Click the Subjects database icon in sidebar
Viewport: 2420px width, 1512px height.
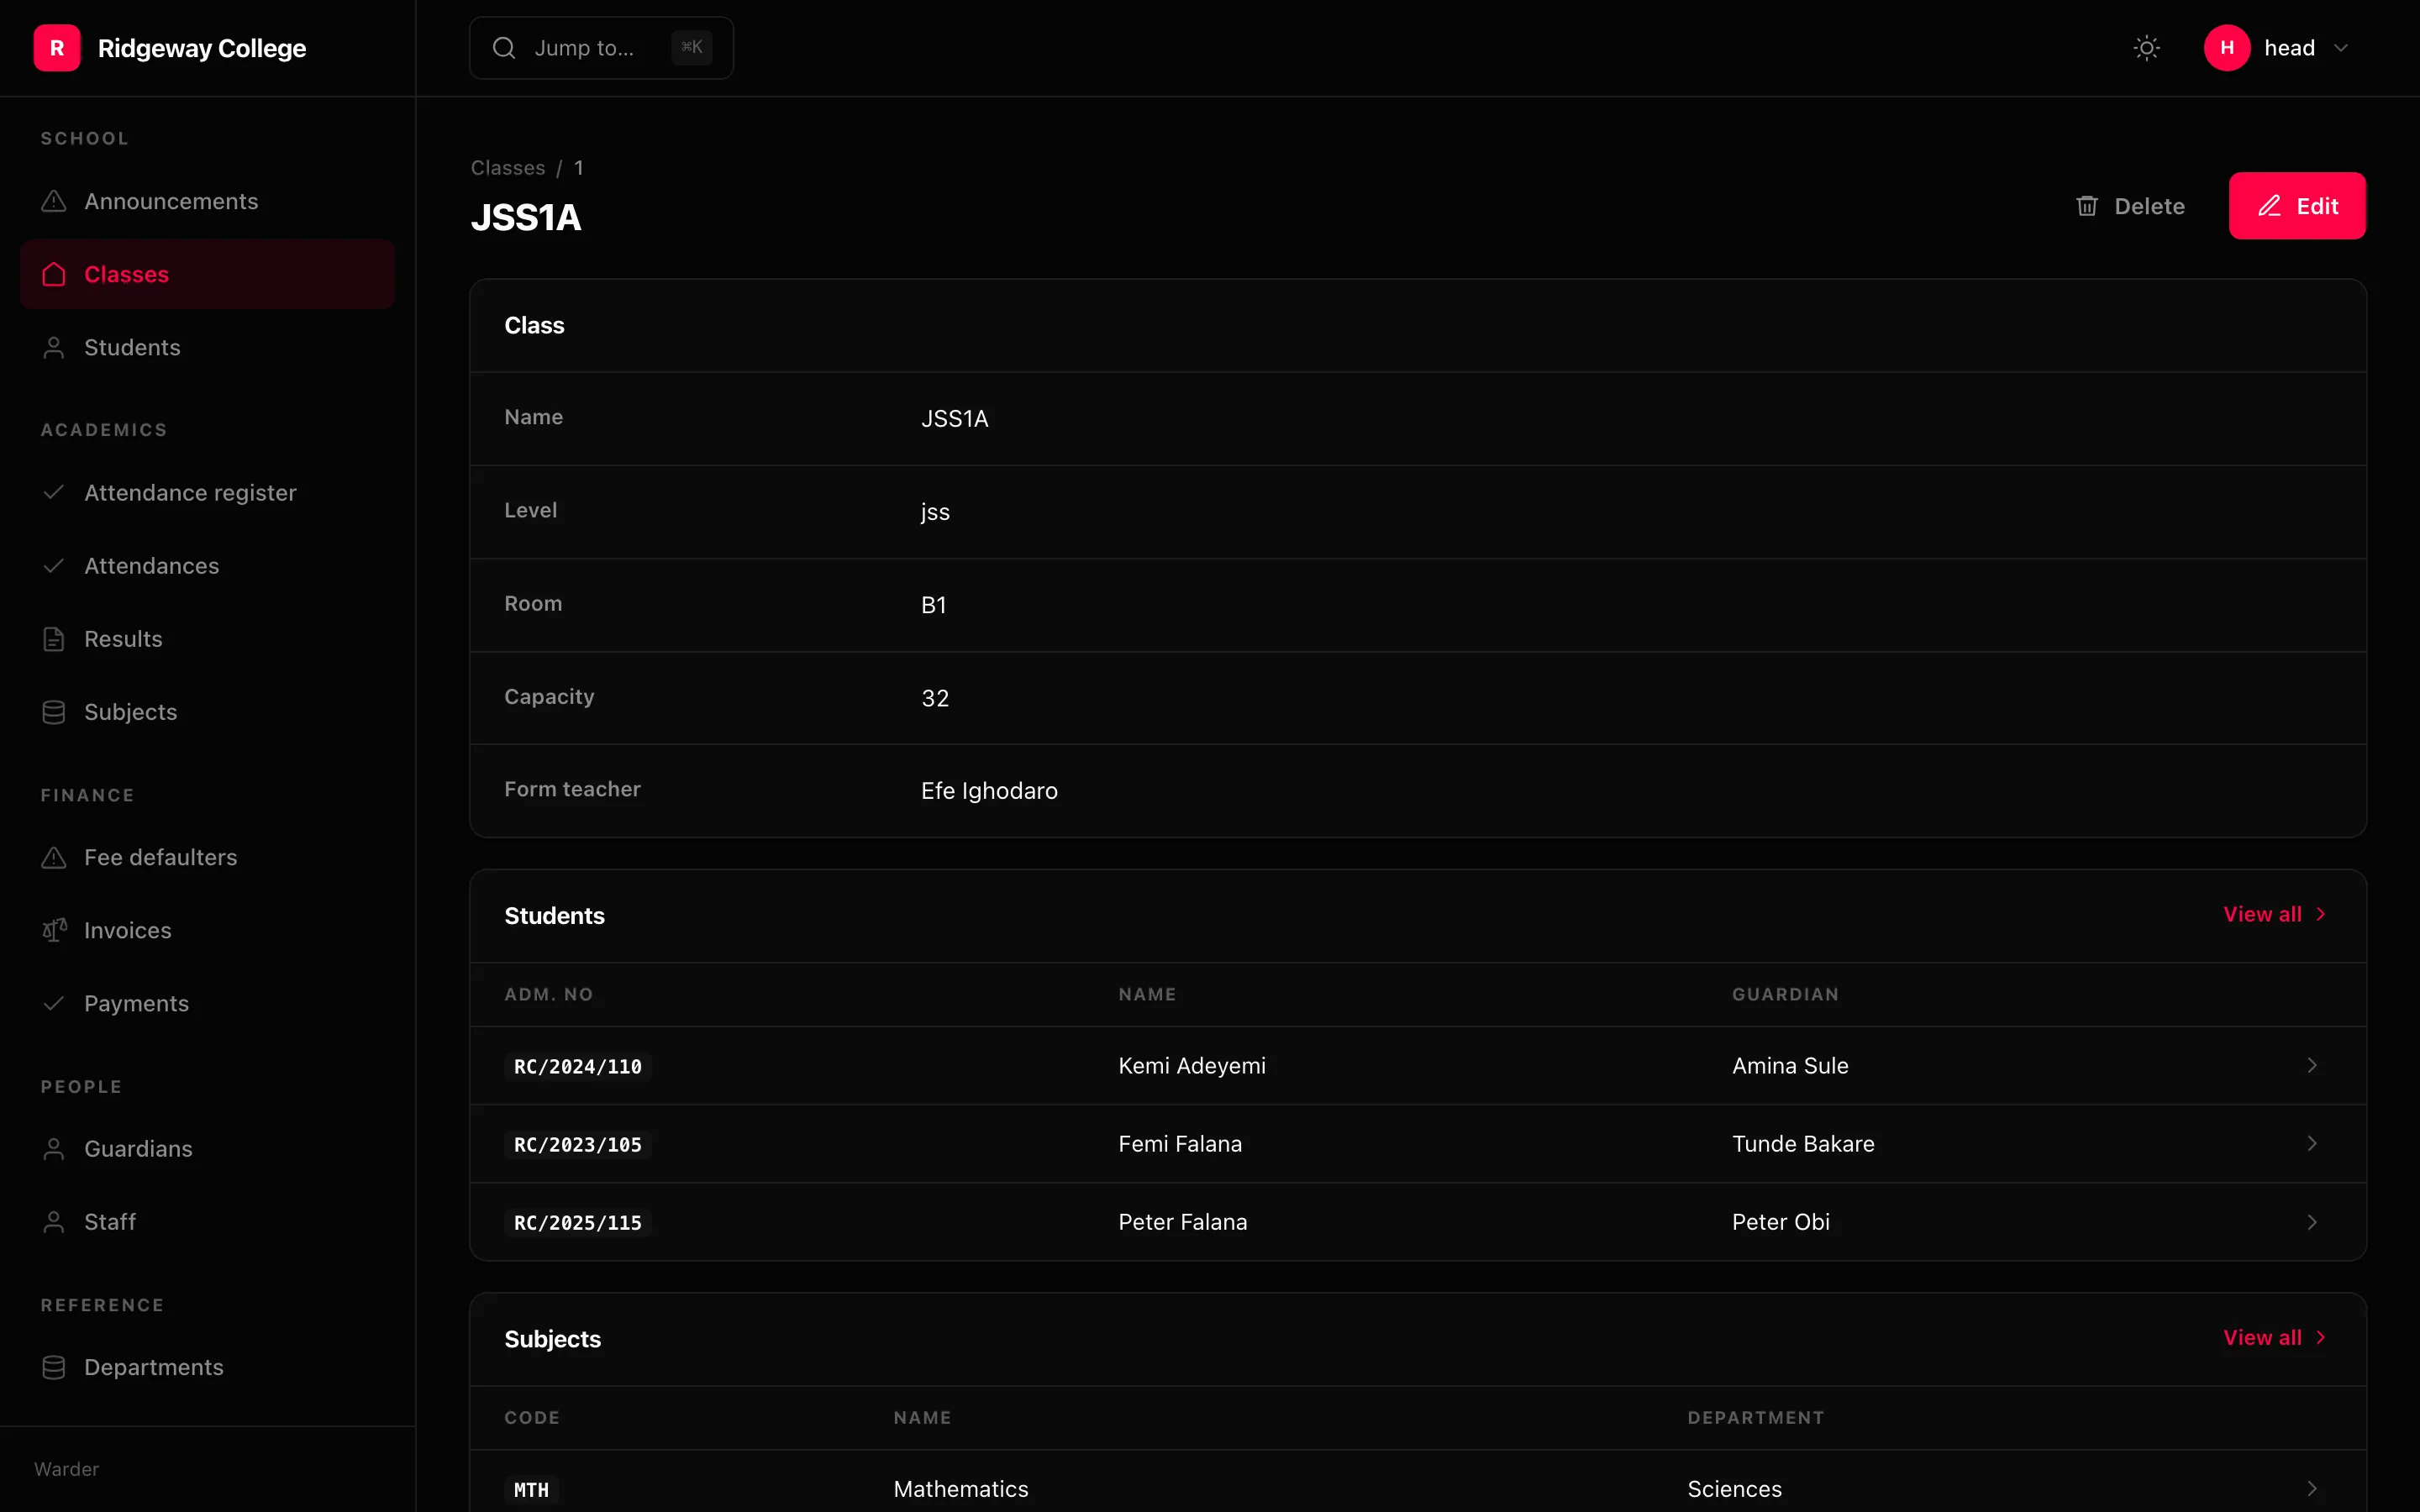tap(54, 712)
